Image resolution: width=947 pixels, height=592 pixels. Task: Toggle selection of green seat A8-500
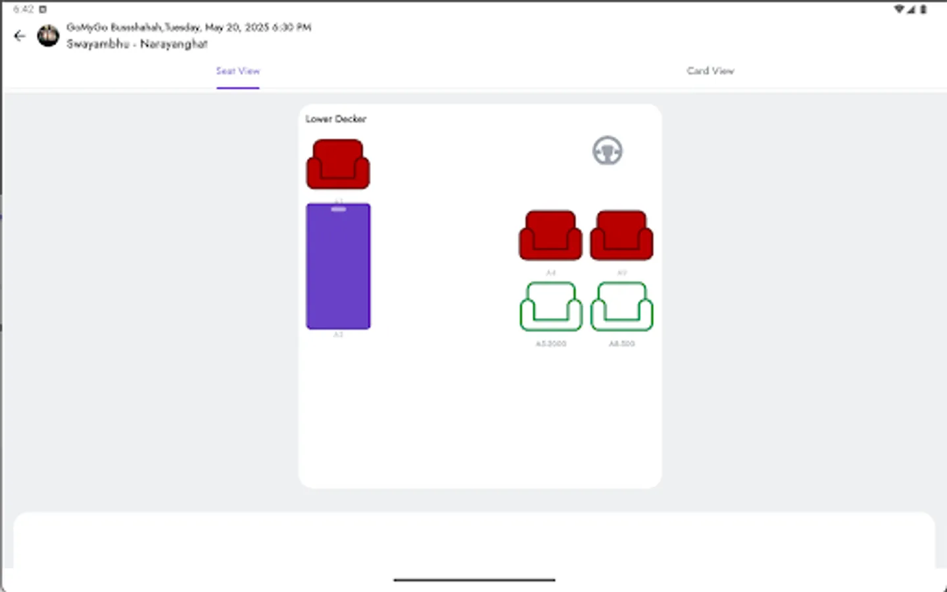point(621,307)
